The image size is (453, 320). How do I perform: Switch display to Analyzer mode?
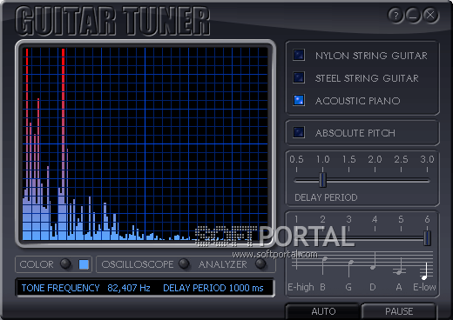[260, 263]
